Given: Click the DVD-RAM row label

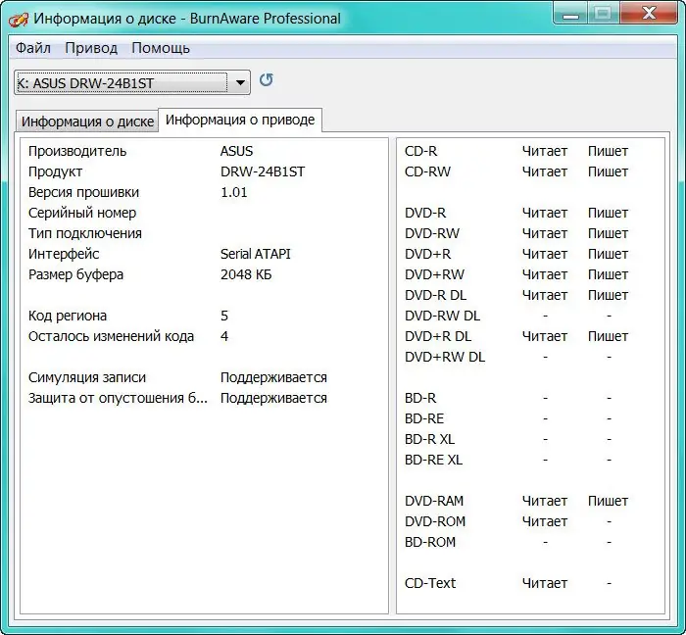Looking at the screenshot, I should coord(434,501).
